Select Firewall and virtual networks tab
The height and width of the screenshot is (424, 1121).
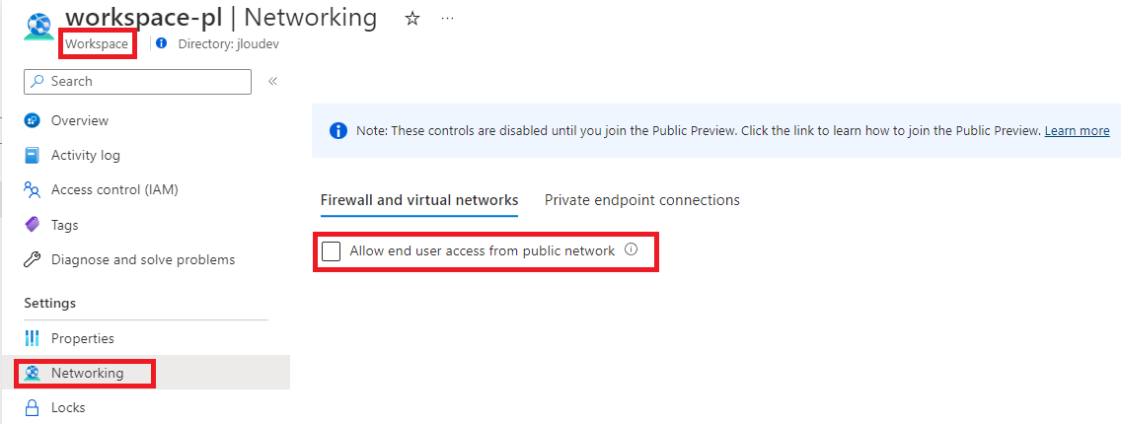coord(419,200)
